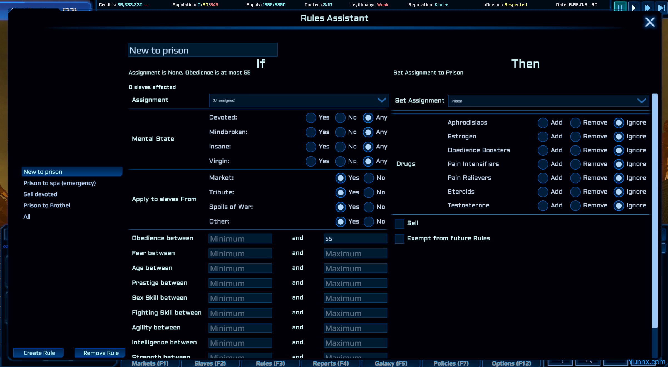The height and width of the screenshot is (367, 668).
Task: Expand the Set Assignment dropdown arrow
Action: [641, 101]
